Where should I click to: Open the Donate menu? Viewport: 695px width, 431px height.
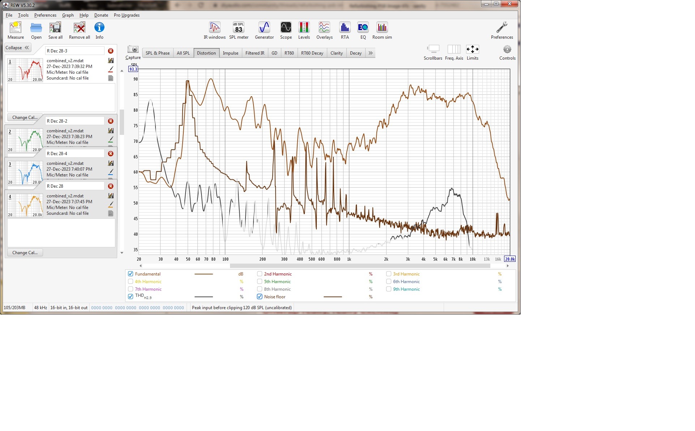click(x=101, y=15)
